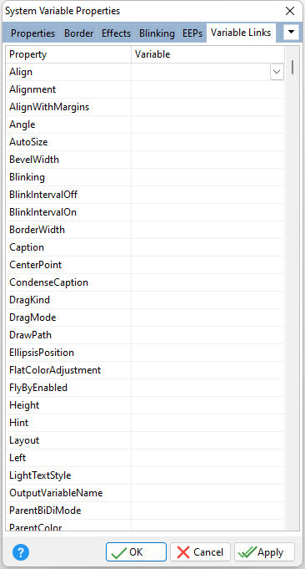Viewport: 305px width, 569px height.
Task: Open the Border tab
Action: [x=79, y=33]
